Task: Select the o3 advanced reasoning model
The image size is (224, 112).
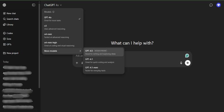Action: tap(62, 27)
